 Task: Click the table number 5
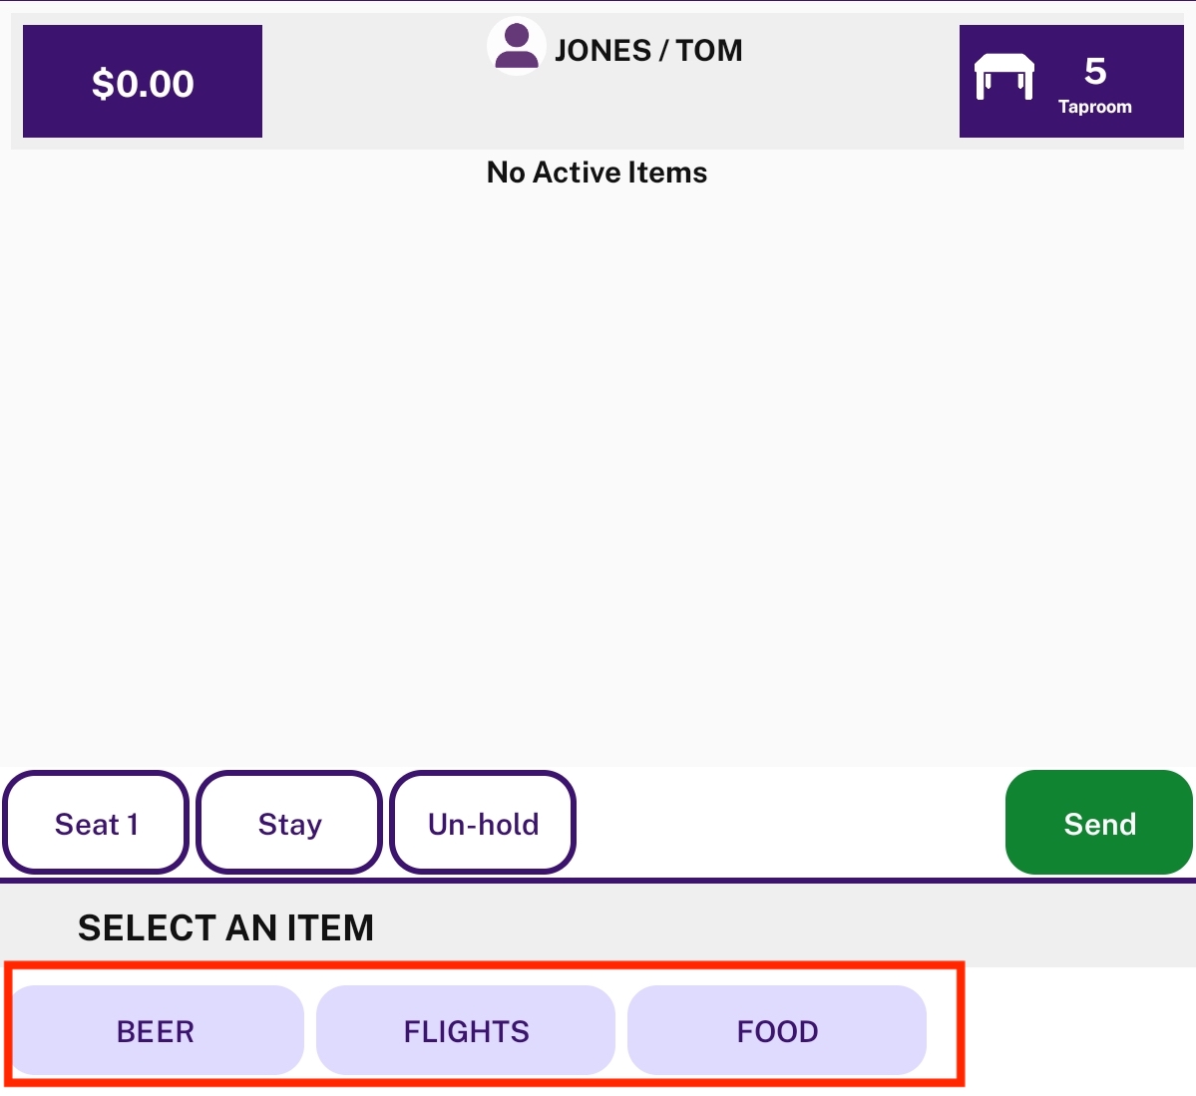pyautogui.click(x=1095, y=71)
